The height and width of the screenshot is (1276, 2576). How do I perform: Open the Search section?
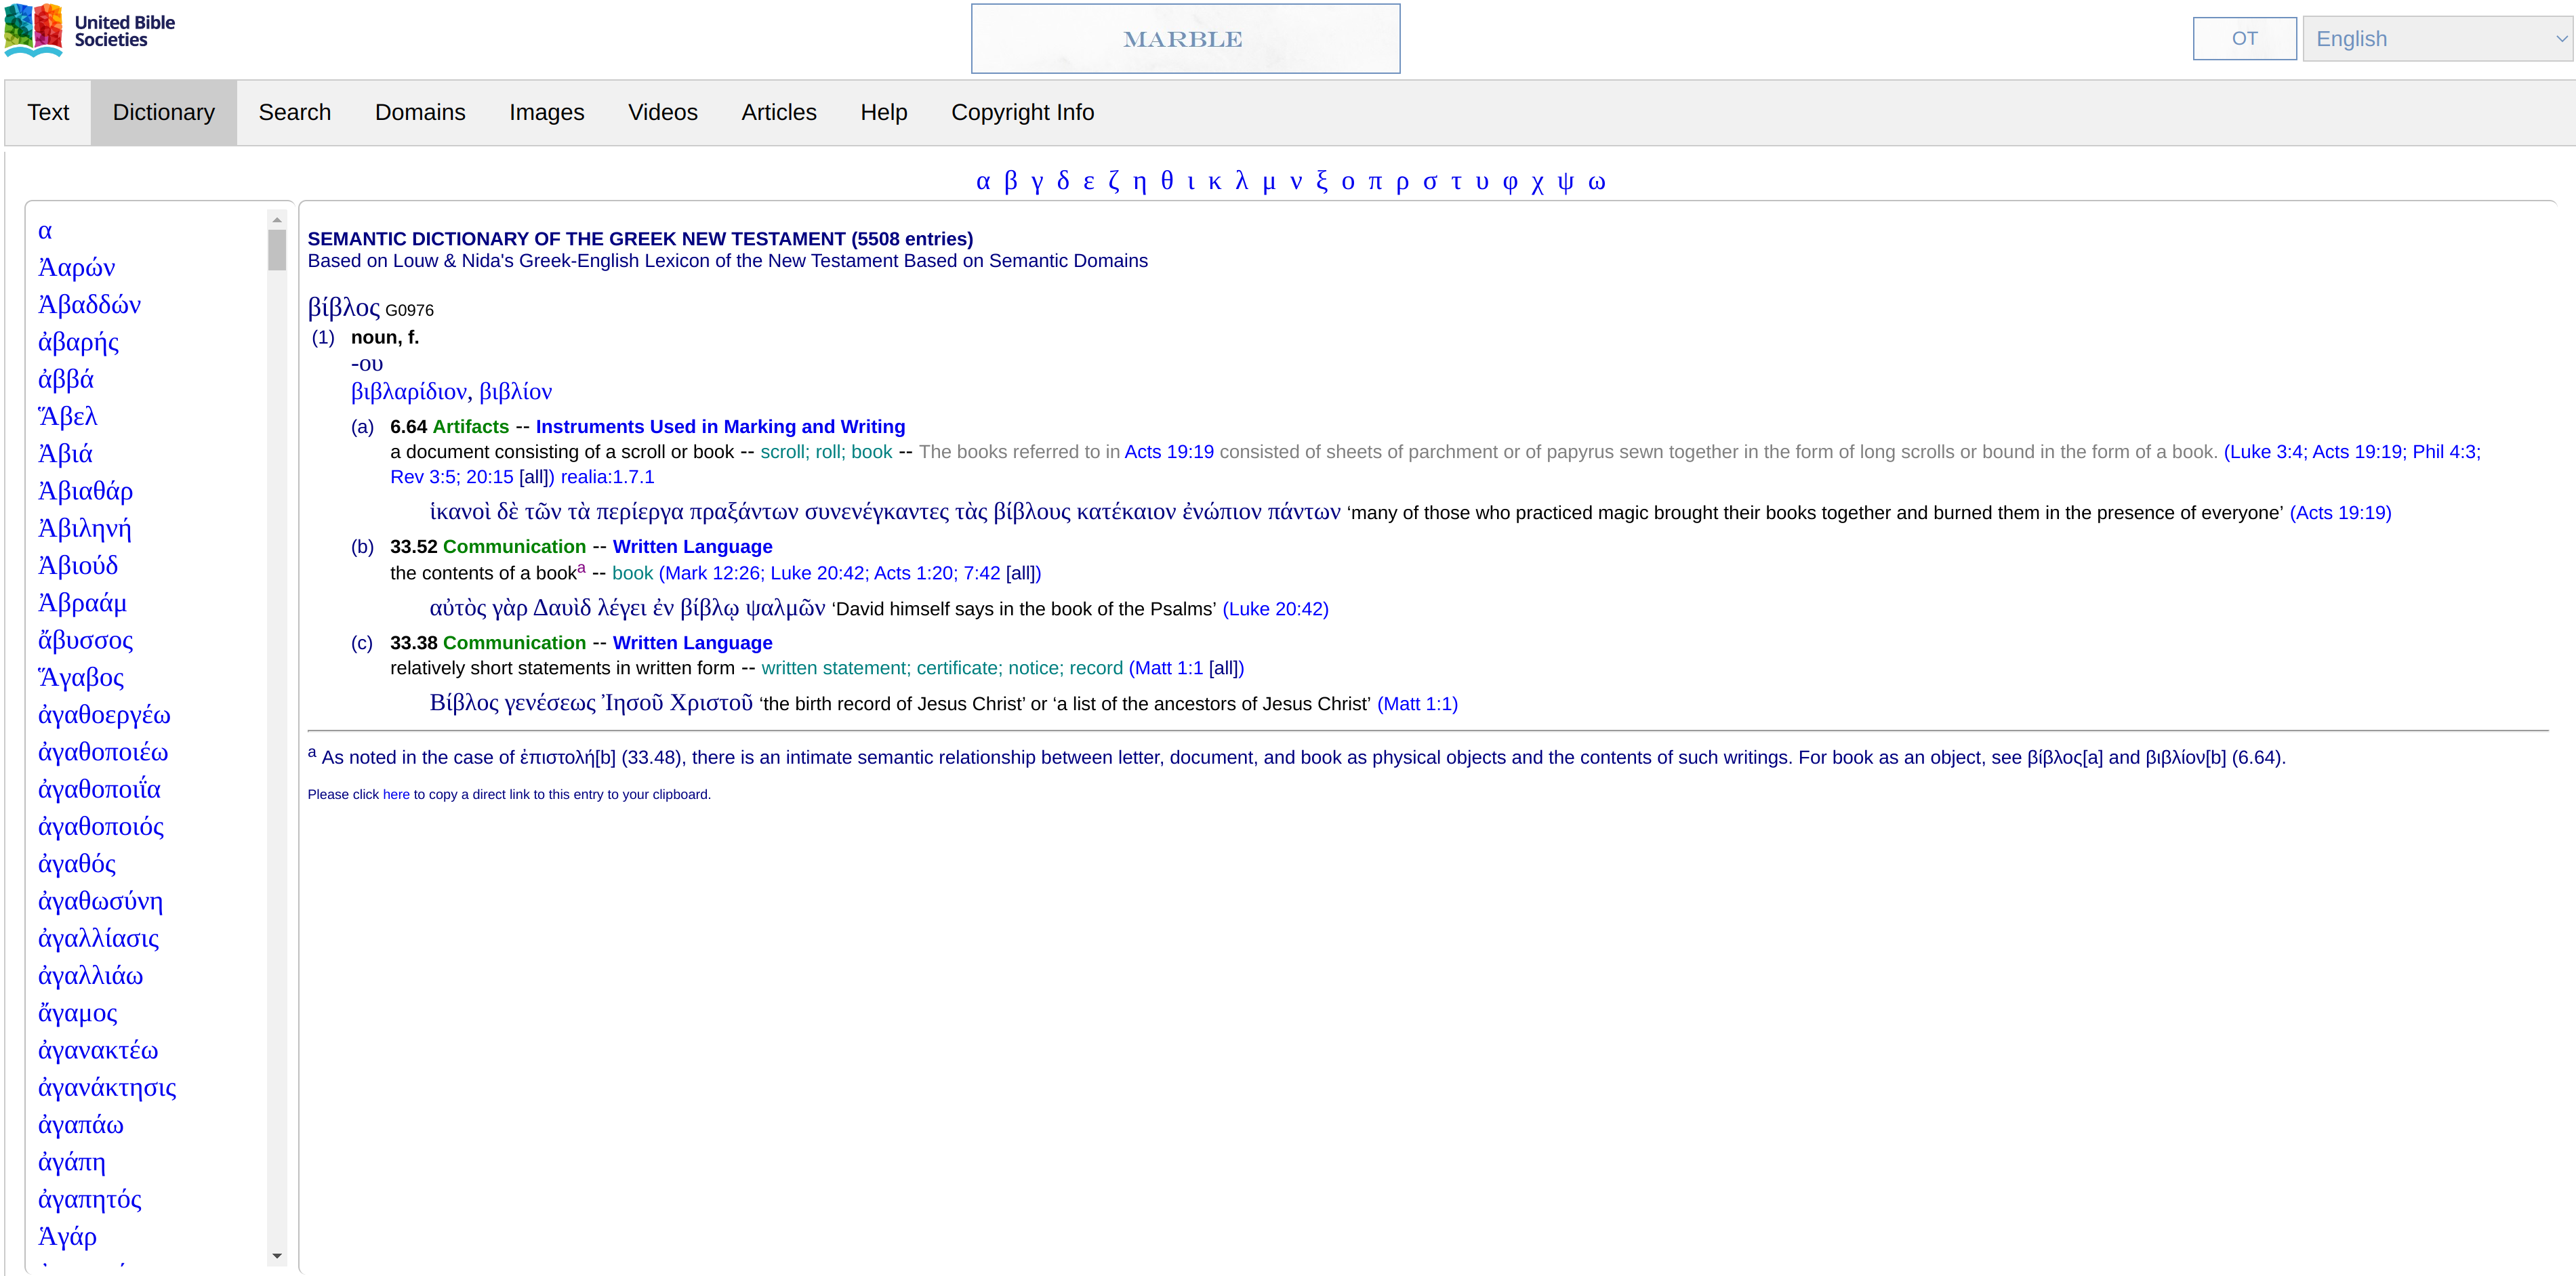294,112
